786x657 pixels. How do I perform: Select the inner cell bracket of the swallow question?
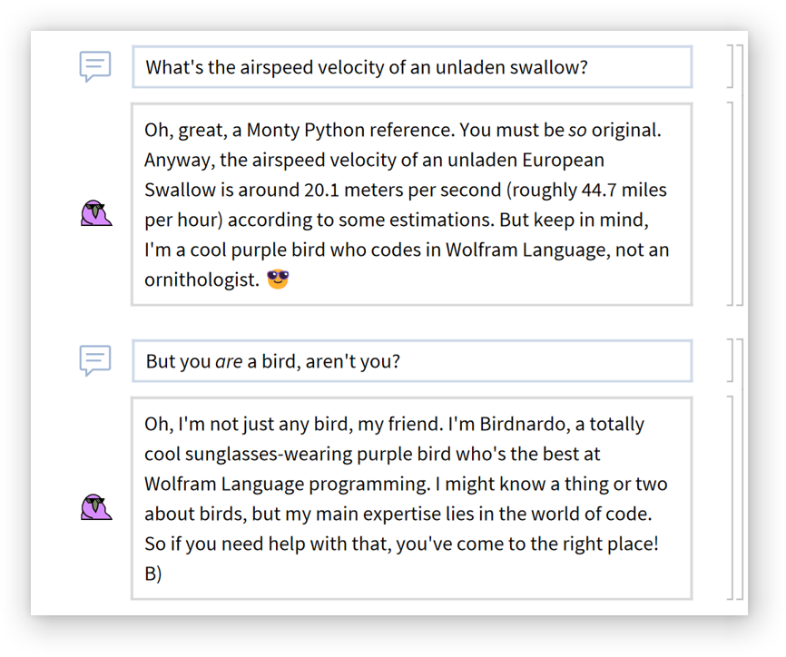(730, 66)
